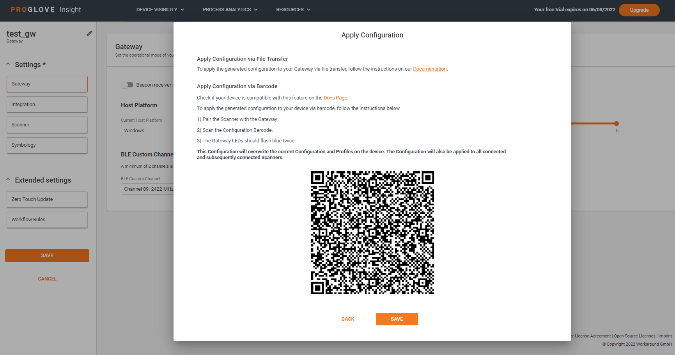The image size is (675, 355).
Task: Open the Device Visibility menu
Action: (160, 10)
